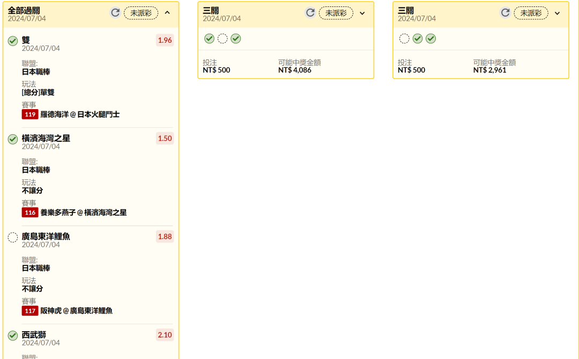Click last green check in NT$ 2,961 card

pos(431,39)
